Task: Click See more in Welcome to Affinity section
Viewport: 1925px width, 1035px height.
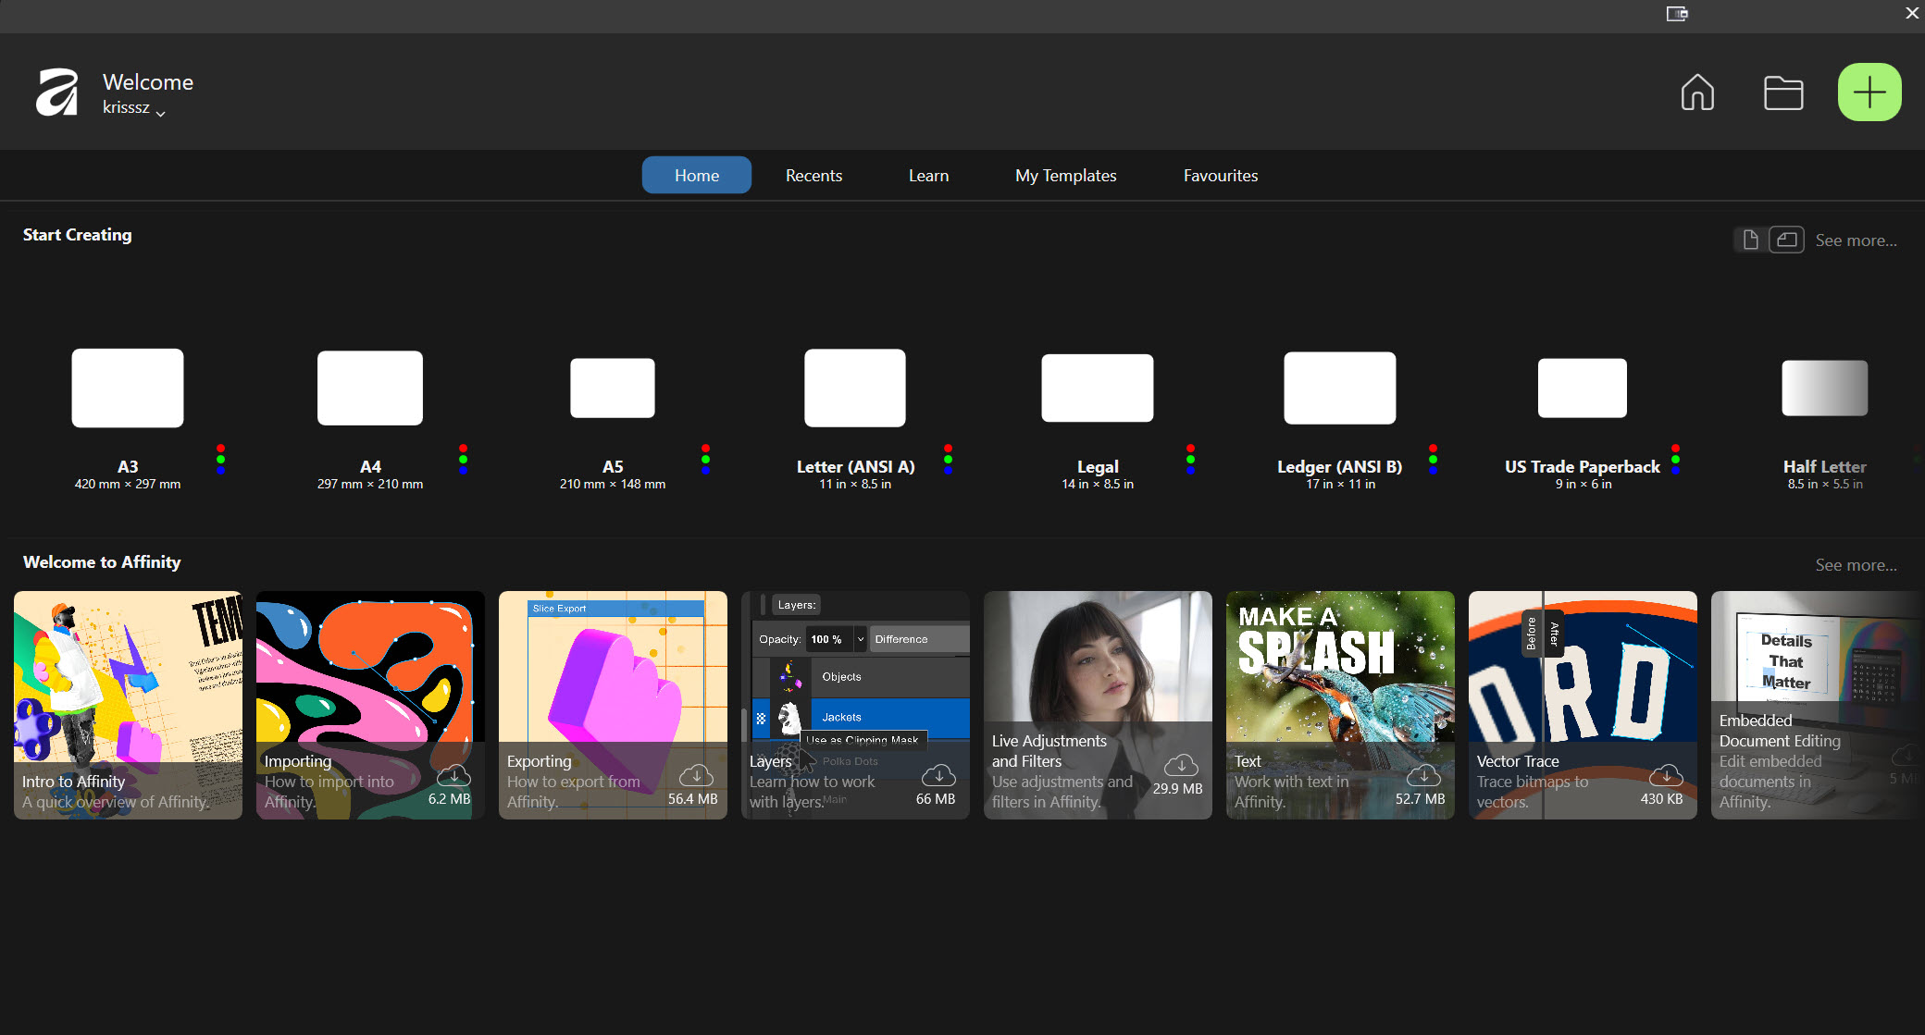Action: pos(1856,565)
